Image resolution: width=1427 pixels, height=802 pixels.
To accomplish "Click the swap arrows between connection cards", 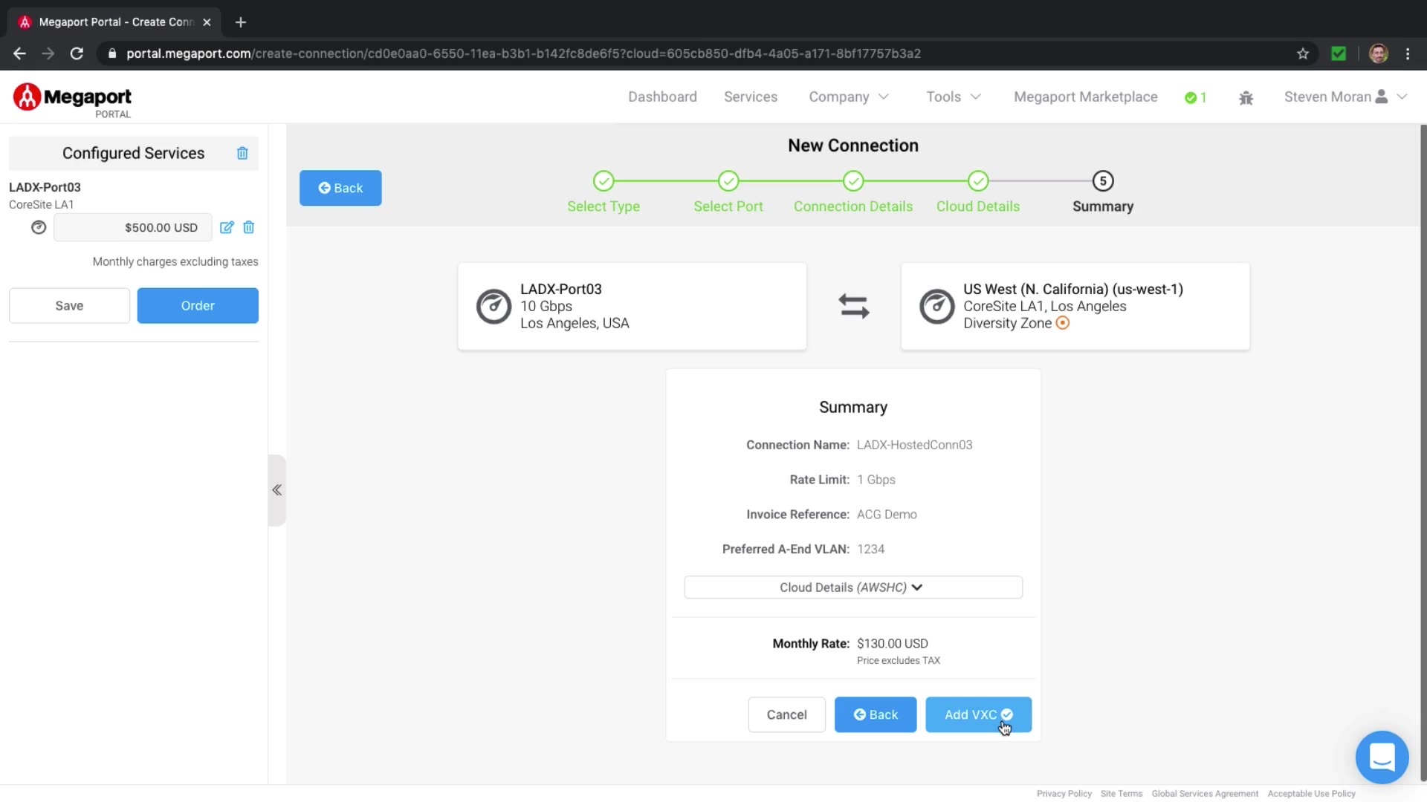I will click(853, 306).
